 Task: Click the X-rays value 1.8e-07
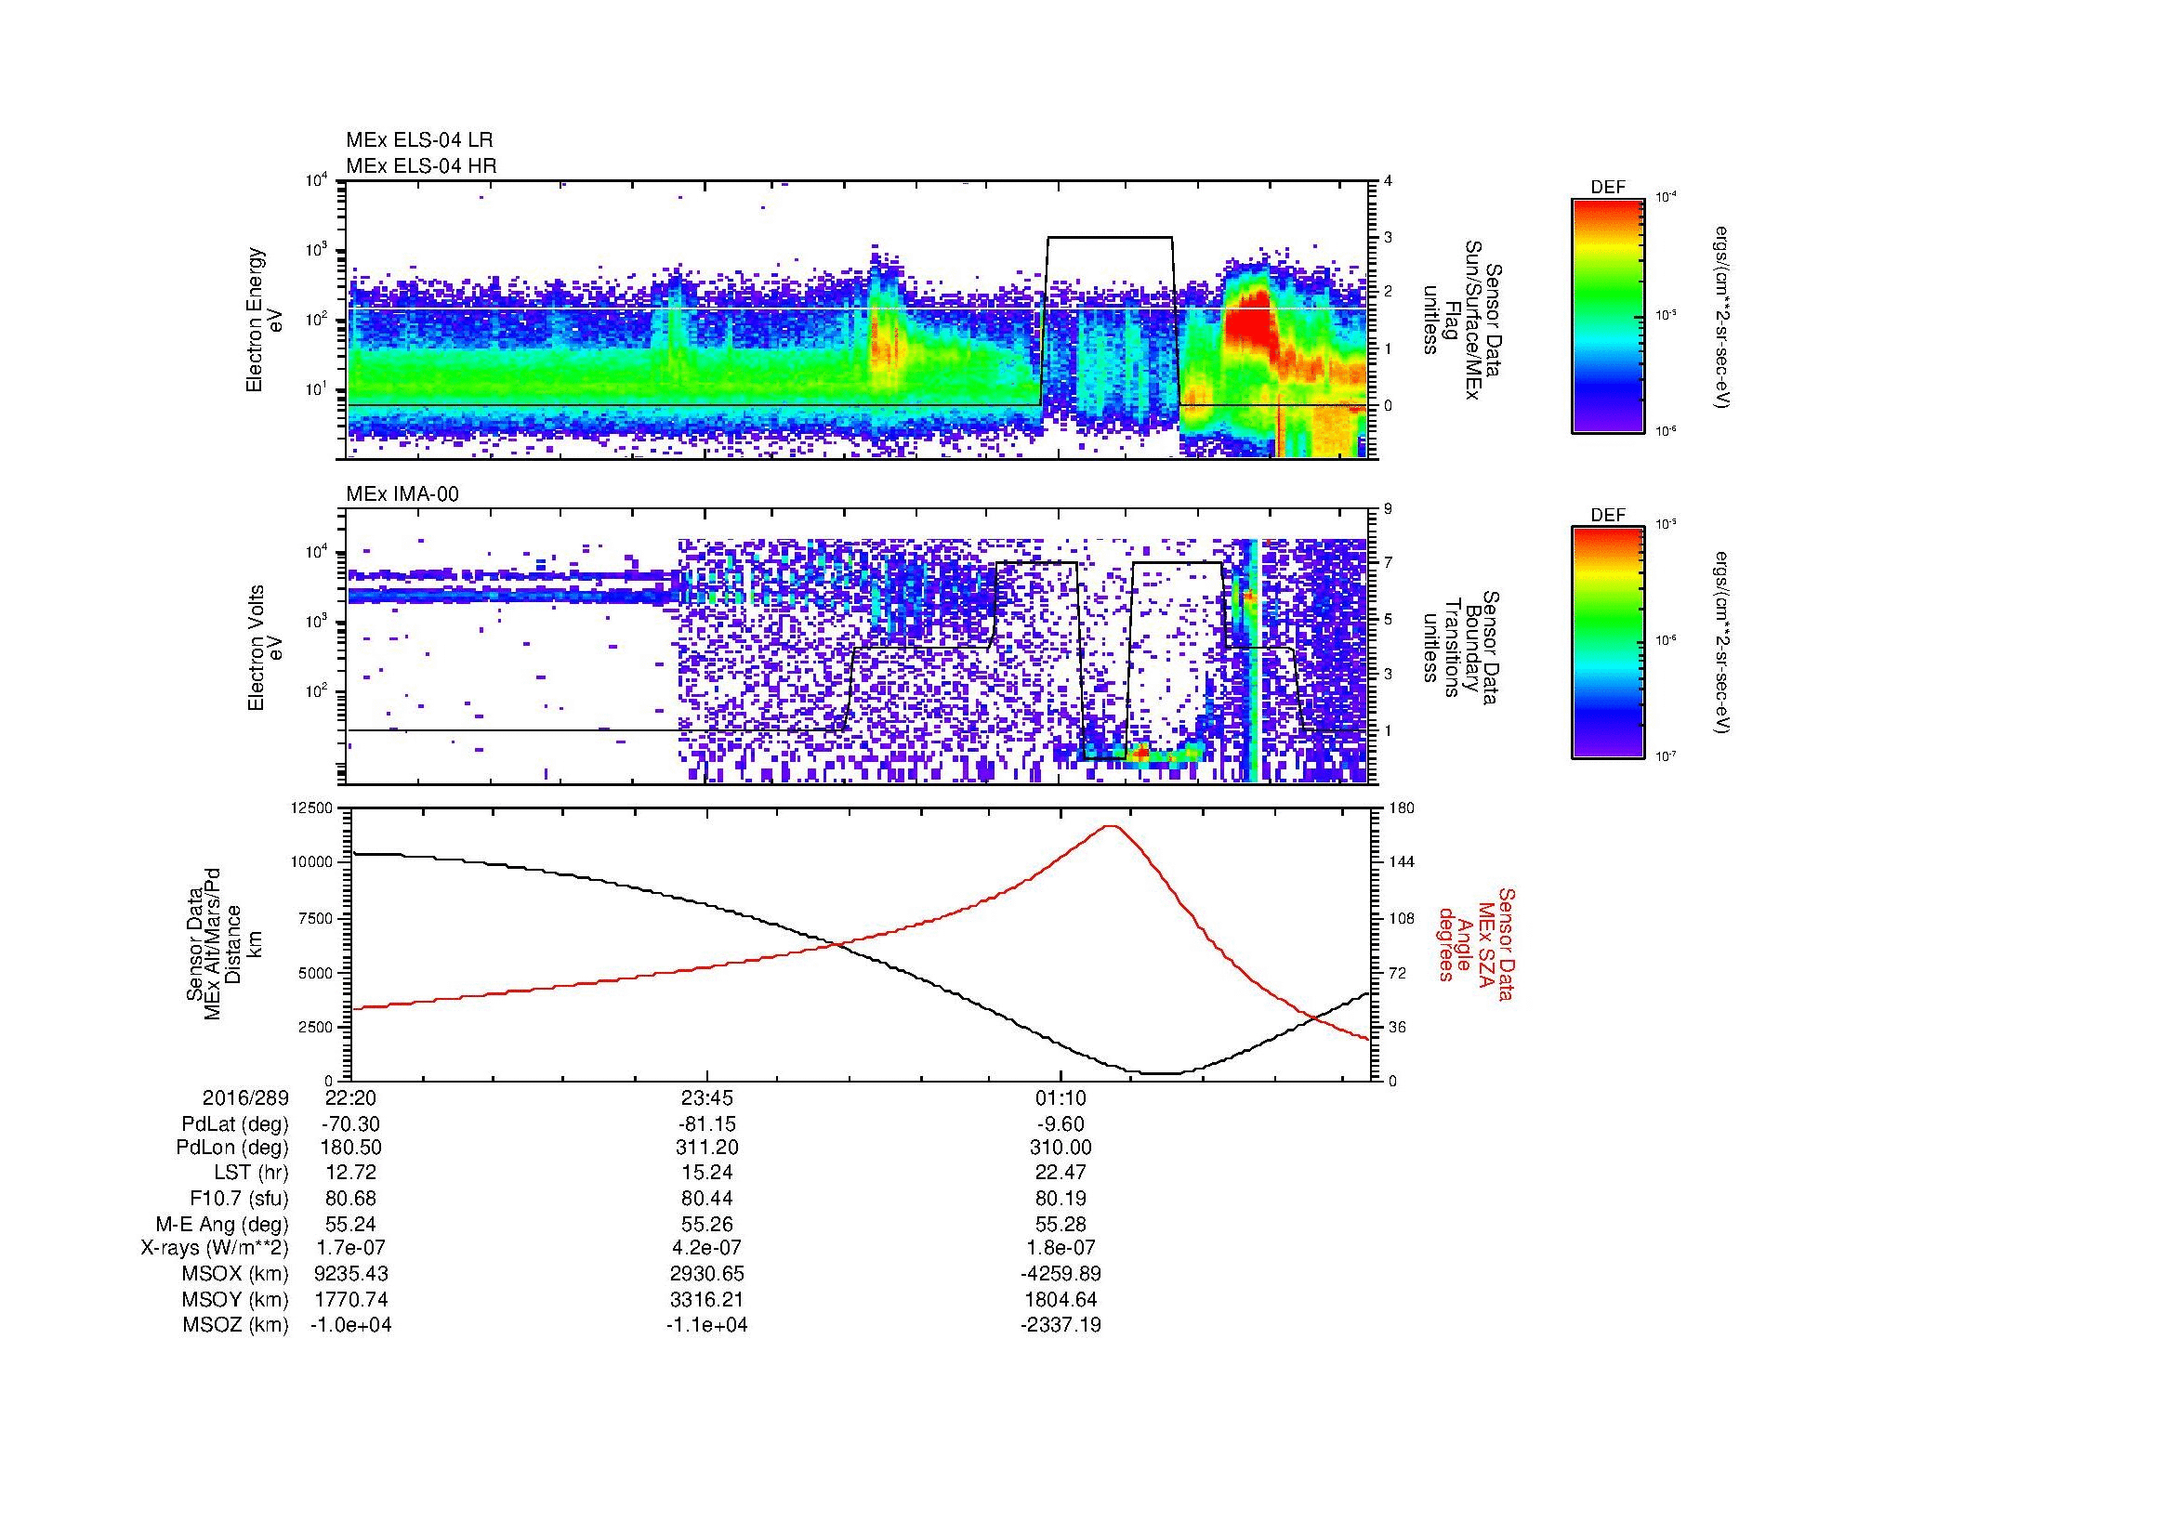pyautogui.click(x=1061, y=1248)
